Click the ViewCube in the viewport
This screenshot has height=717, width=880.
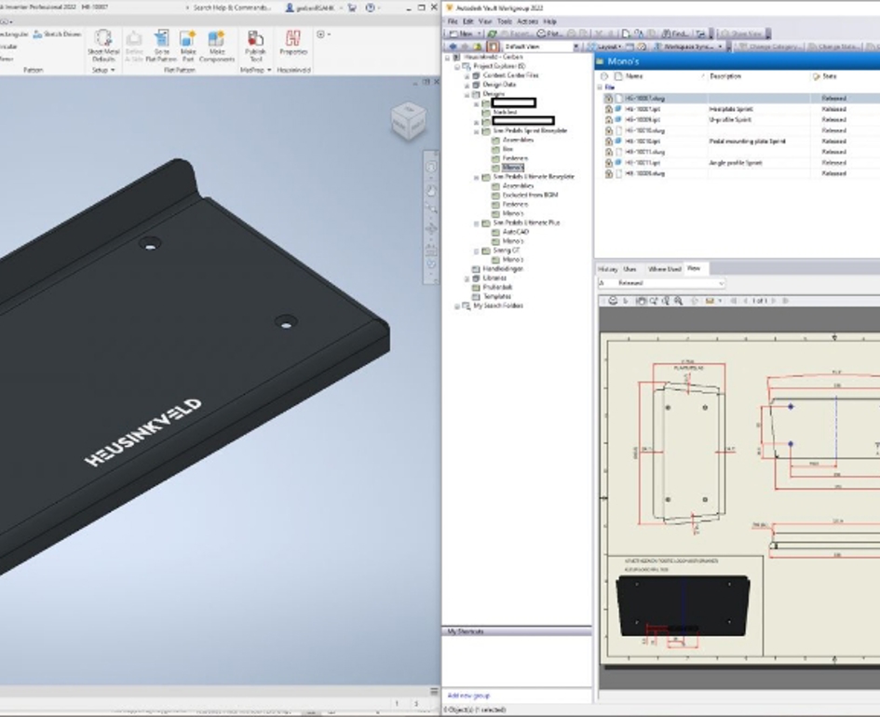tap(408, 119)
